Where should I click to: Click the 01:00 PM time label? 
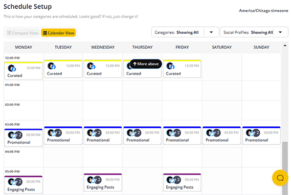tap(12, 85)
